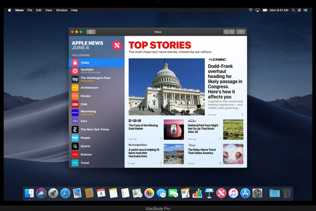Open Safari from the Dock

click(65, 193)
